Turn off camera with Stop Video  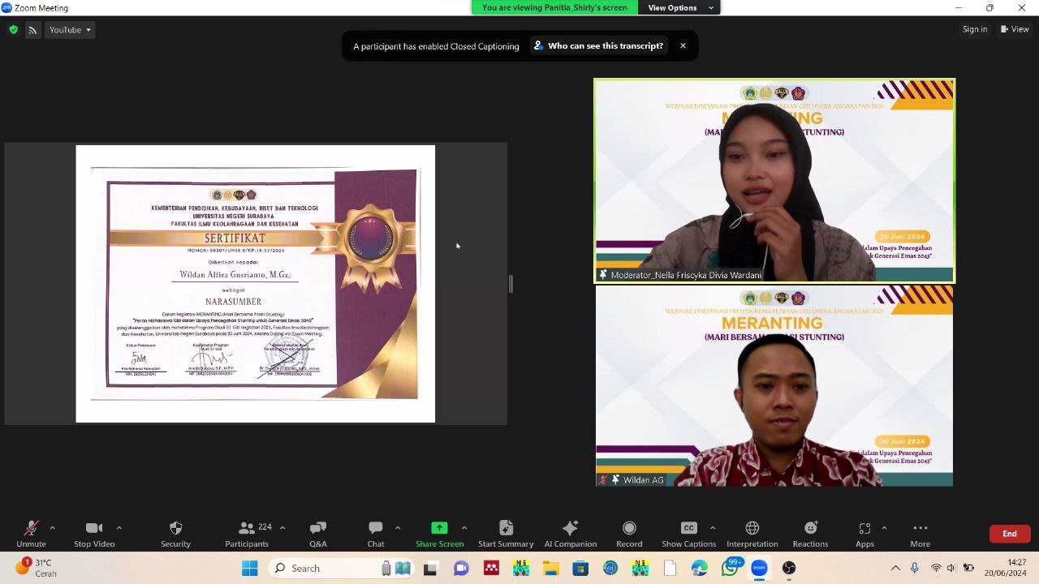click(x=94, y=533)
